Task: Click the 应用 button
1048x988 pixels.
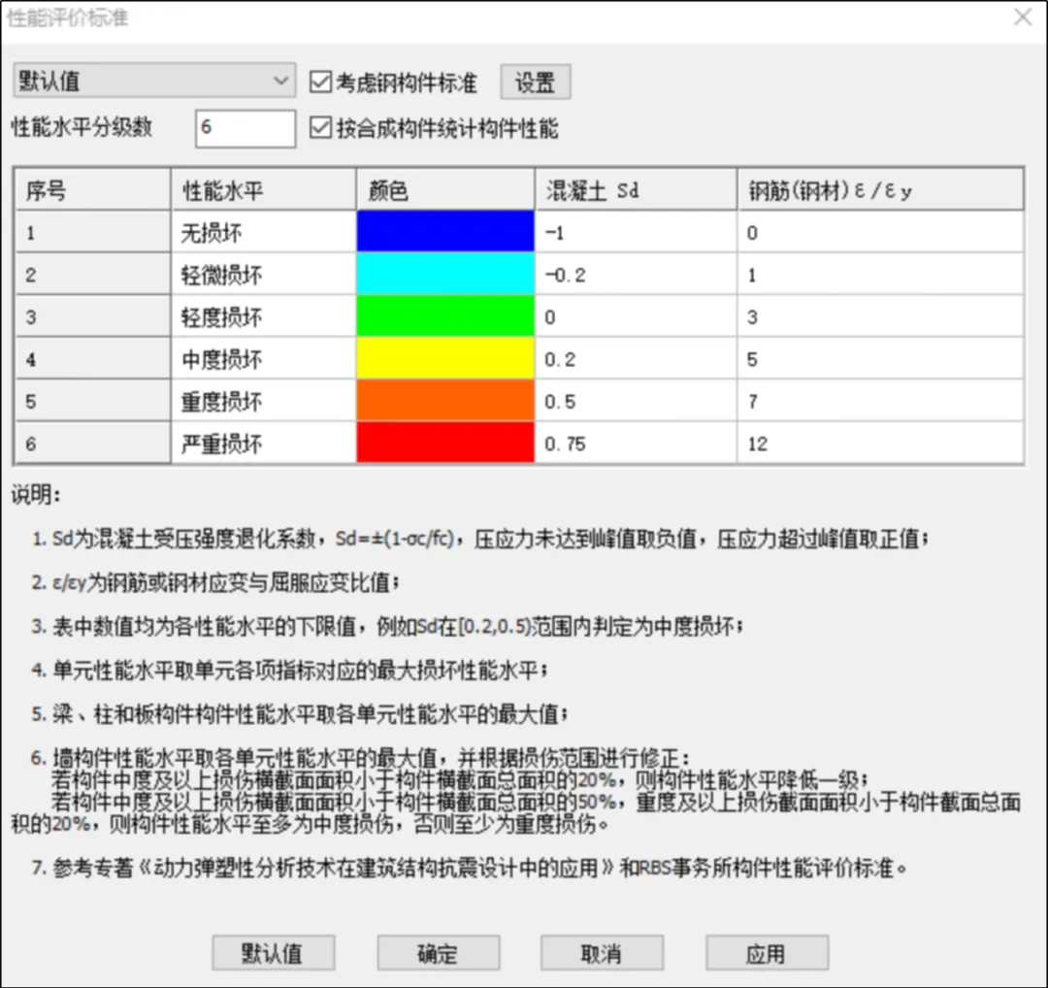Action: (768, 952)
